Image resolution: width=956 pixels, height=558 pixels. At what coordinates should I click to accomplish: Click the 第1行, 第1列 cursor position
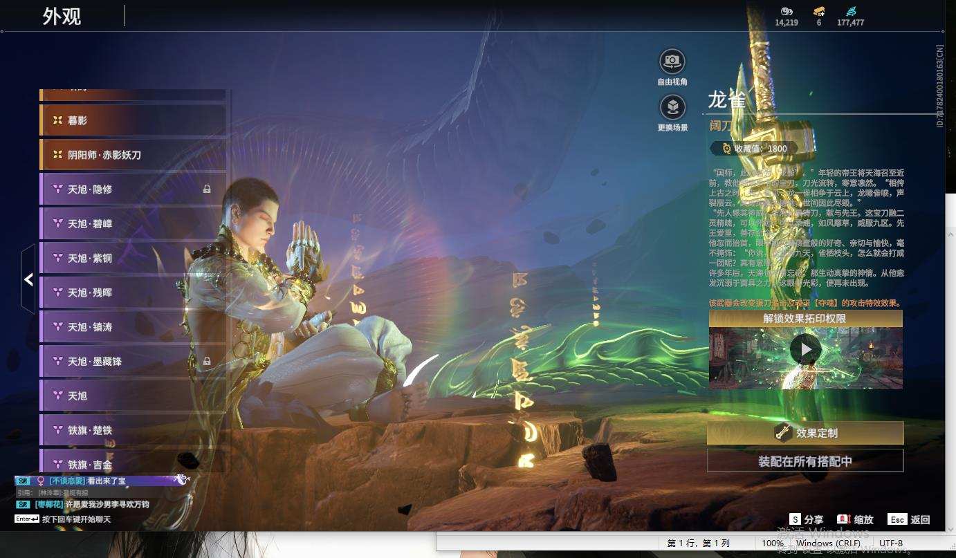point(698,543)
